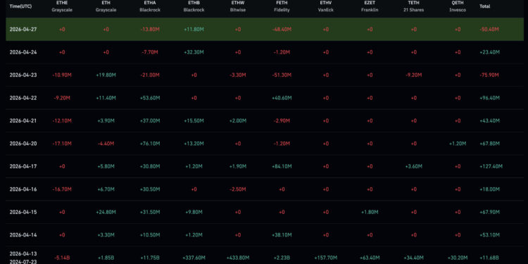Select the -75.90M total value

point(489,75)
